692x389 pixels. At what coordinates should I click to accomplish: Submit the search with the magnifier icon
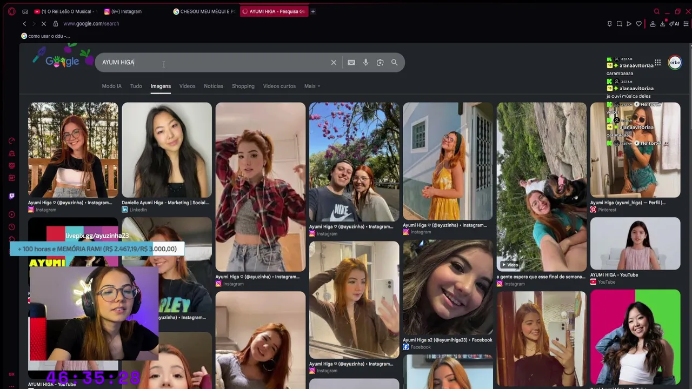395,63
